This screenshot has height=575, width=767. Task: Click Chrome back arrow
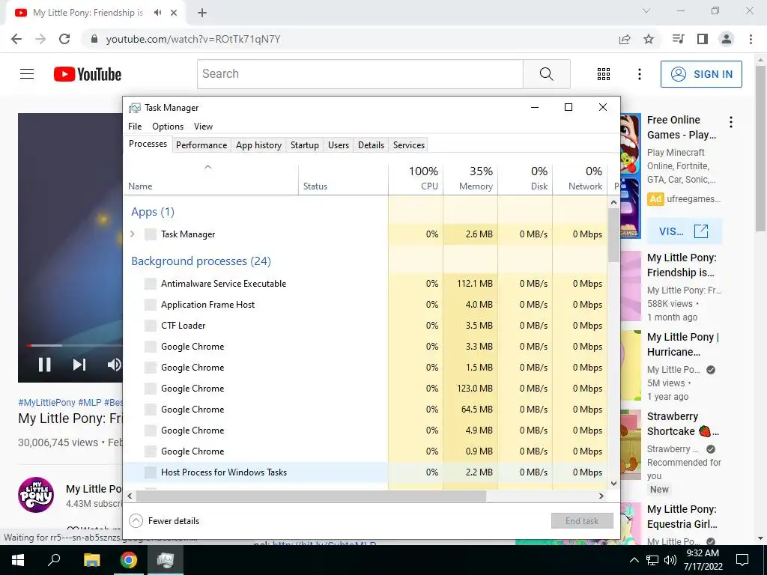coord(16,39)
